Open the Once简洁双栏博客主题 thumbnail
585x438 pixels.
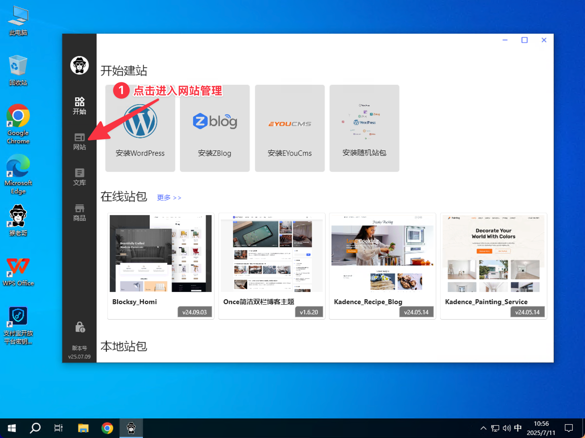[272, 254]
